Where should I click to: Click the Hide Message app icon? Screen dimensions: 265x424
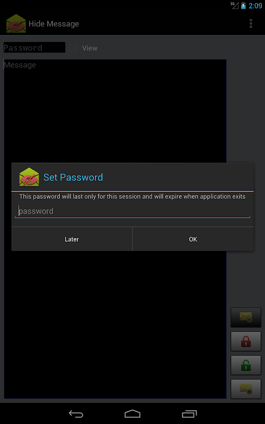point(16,23)
